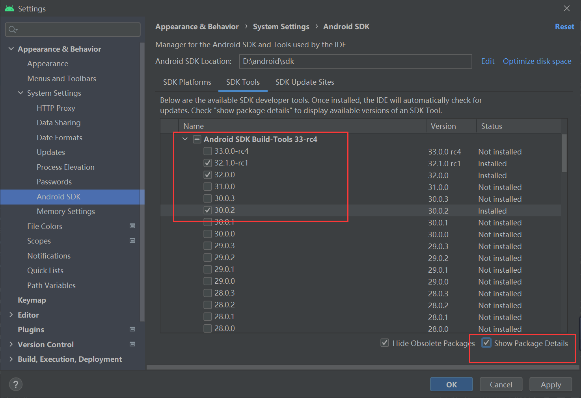Open the SDK Update Sites tab
The height and width of the screenshot is (398, 581).
[x=304, y=82]
